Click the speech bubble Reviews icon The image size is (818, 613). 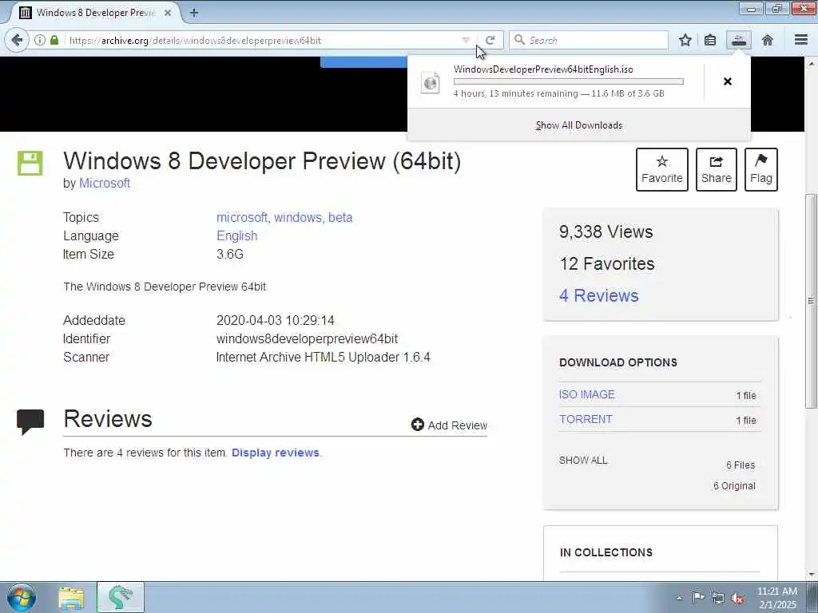tap(30, 421)
